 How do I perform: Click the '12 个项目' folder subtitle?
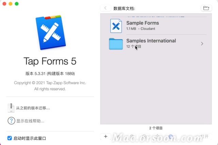click(134, 46)
